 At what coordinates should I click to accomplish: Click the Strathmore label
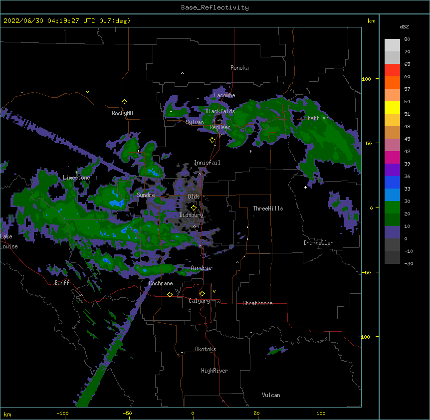257,303
